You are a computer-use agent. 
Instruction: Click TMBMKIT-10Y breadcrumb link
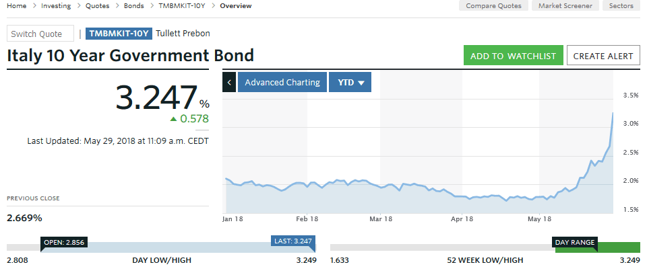181,6
